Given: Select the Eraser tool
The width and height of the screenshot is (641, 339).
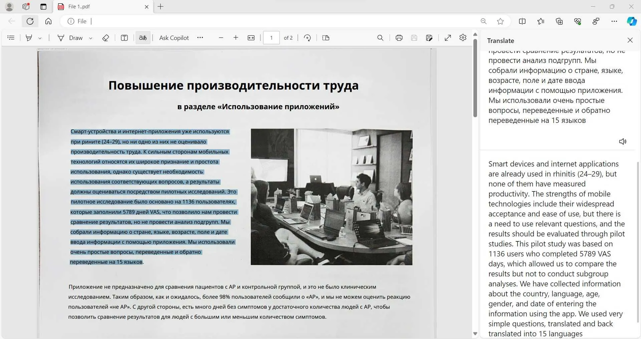Looking at the screenshot, I should [x=105, y=38].
